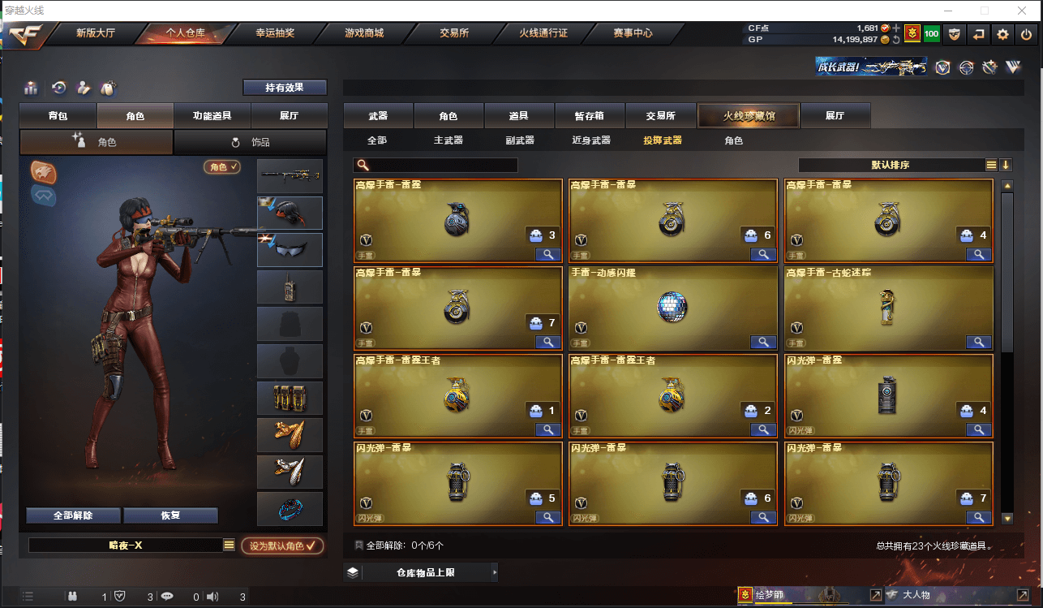Expand the 仓库物品上限 arrow
The width and height of the screenshot is (1043, 608).
coord(495,572)
